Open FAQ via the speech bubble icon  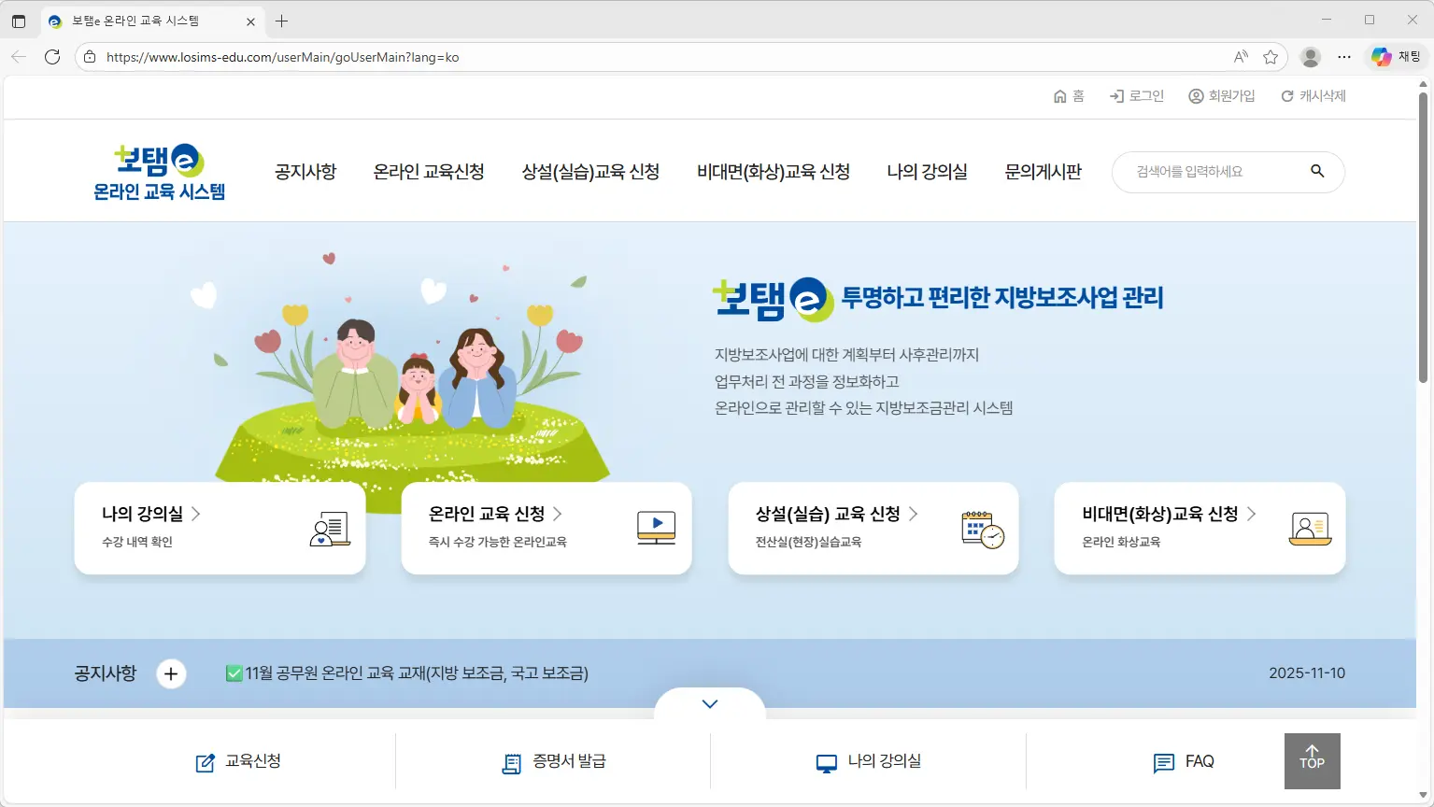pyautogui.click(x=1162, y=762)
